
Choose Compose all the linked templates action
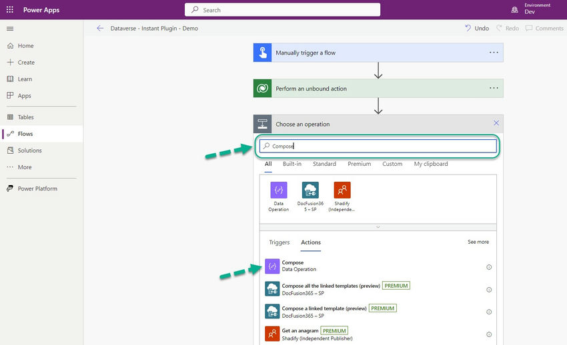378,289
